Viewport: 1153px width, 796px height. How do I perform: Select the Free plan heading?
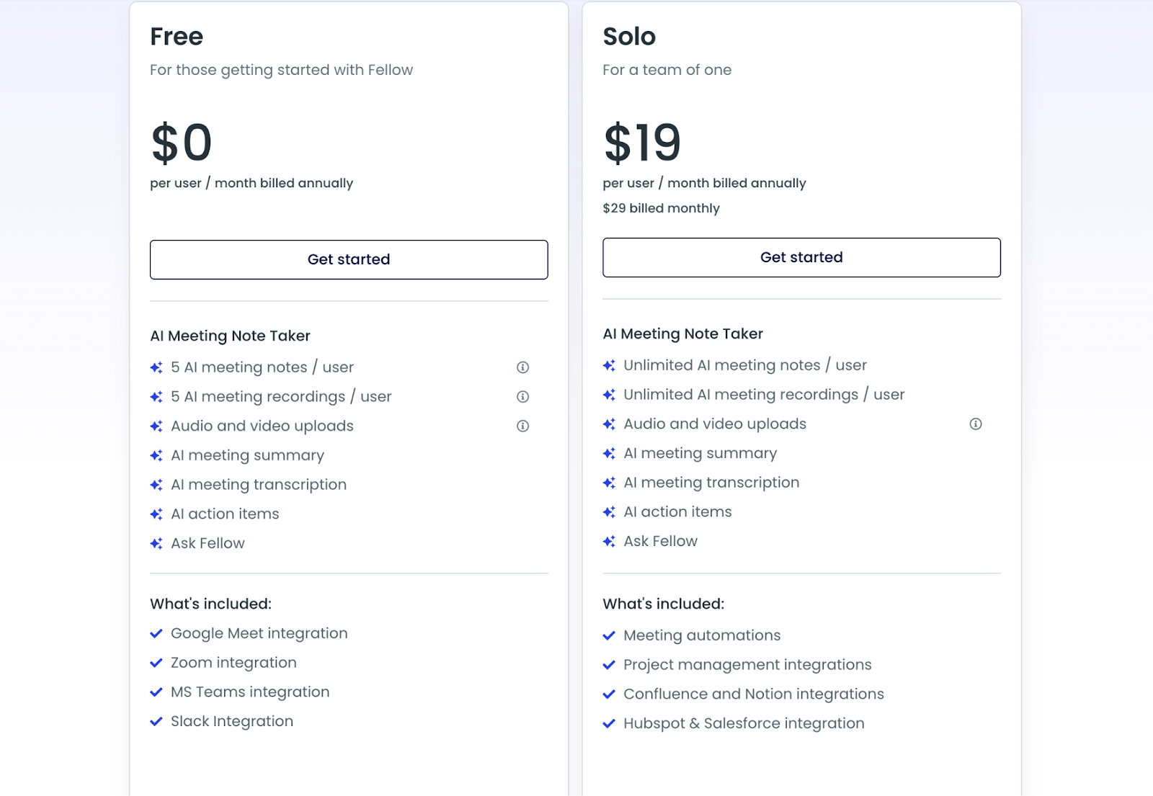(x=177, y=36)
